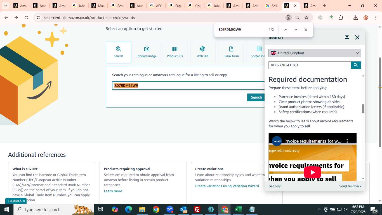Screen dimensions: 382x215
Task: Close the find-in-page bar
Action: coord(306,30)
